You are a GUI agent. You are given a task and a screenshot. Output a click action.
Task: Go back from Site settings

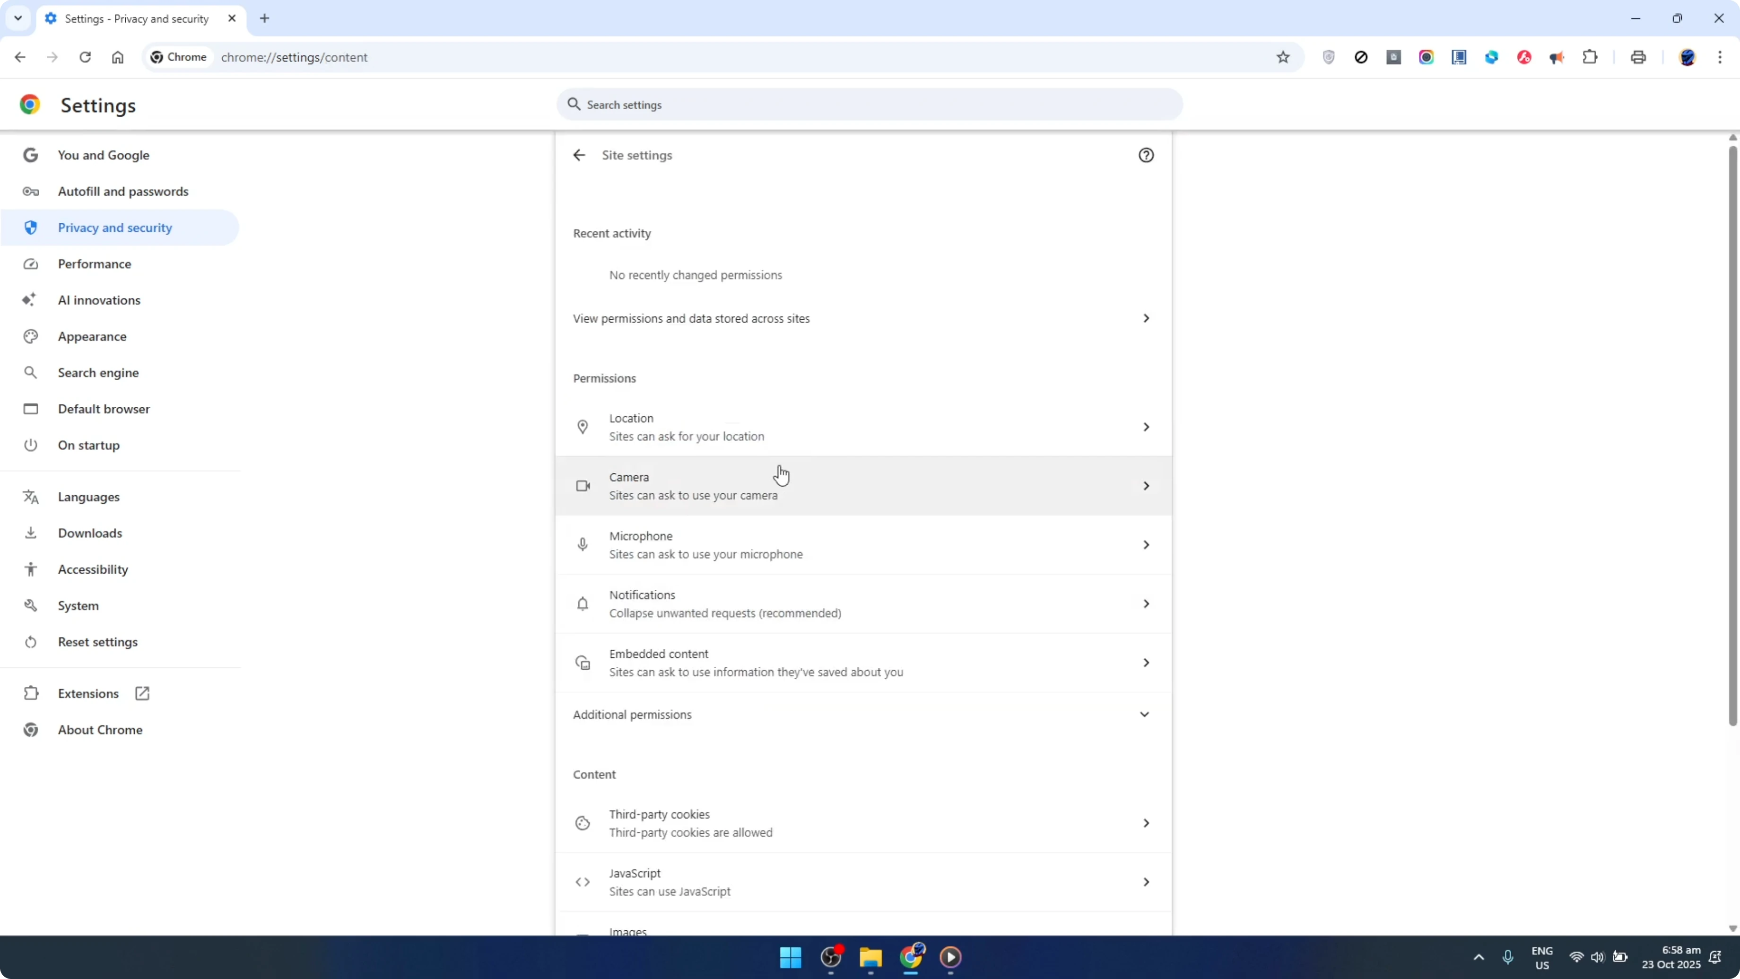tap(579, 156)
